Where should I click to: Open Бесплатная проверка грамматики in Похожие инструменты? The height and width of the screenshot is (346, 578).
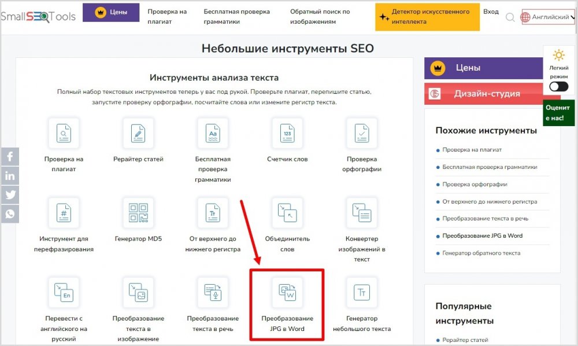[490, 167]
